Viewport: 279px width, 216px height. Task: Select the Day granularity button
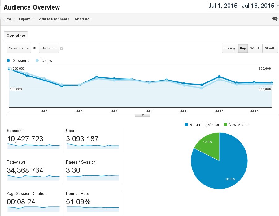(243, 48)
